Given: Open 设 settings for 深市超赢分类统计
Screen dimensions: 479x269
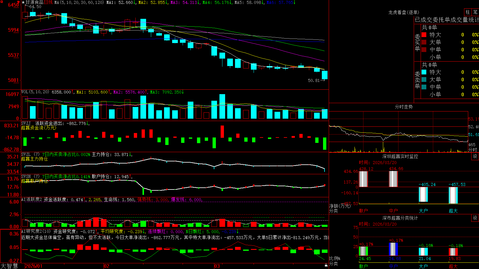Looking at the screenshot, I should (x=475, y=218).
